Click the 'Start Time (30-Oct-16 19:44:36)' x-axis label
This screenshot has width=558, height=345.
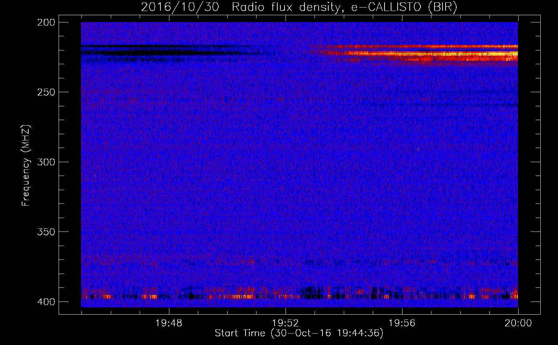299,333
